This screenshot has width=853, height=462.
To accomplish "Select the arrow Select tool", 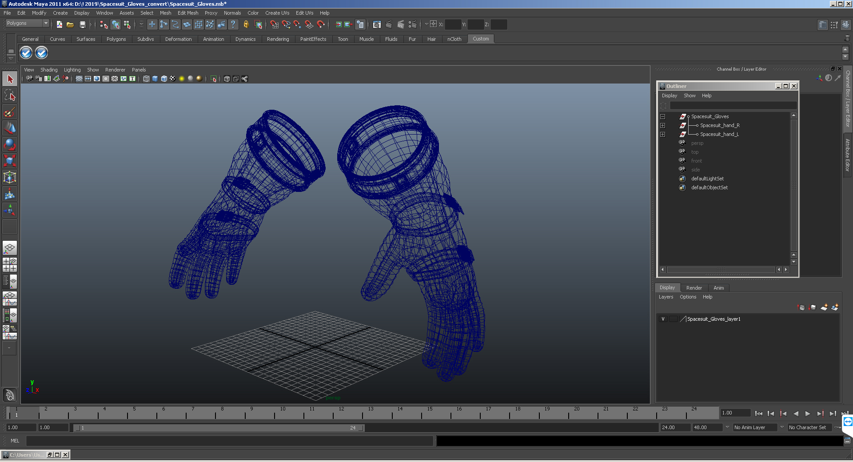I will (10, 79).
